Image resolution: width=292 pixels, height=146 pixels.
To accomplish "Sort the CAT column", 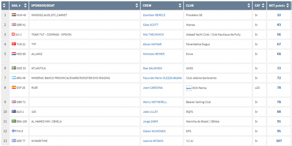I will coord(264,6).
